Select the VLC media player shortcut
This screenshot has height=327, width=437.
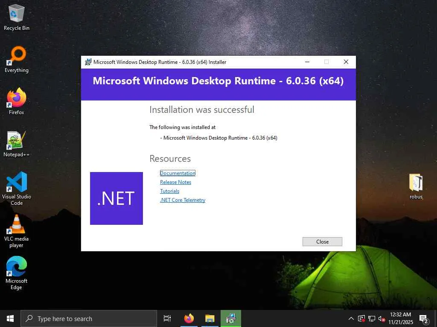[x=17, y=231]
